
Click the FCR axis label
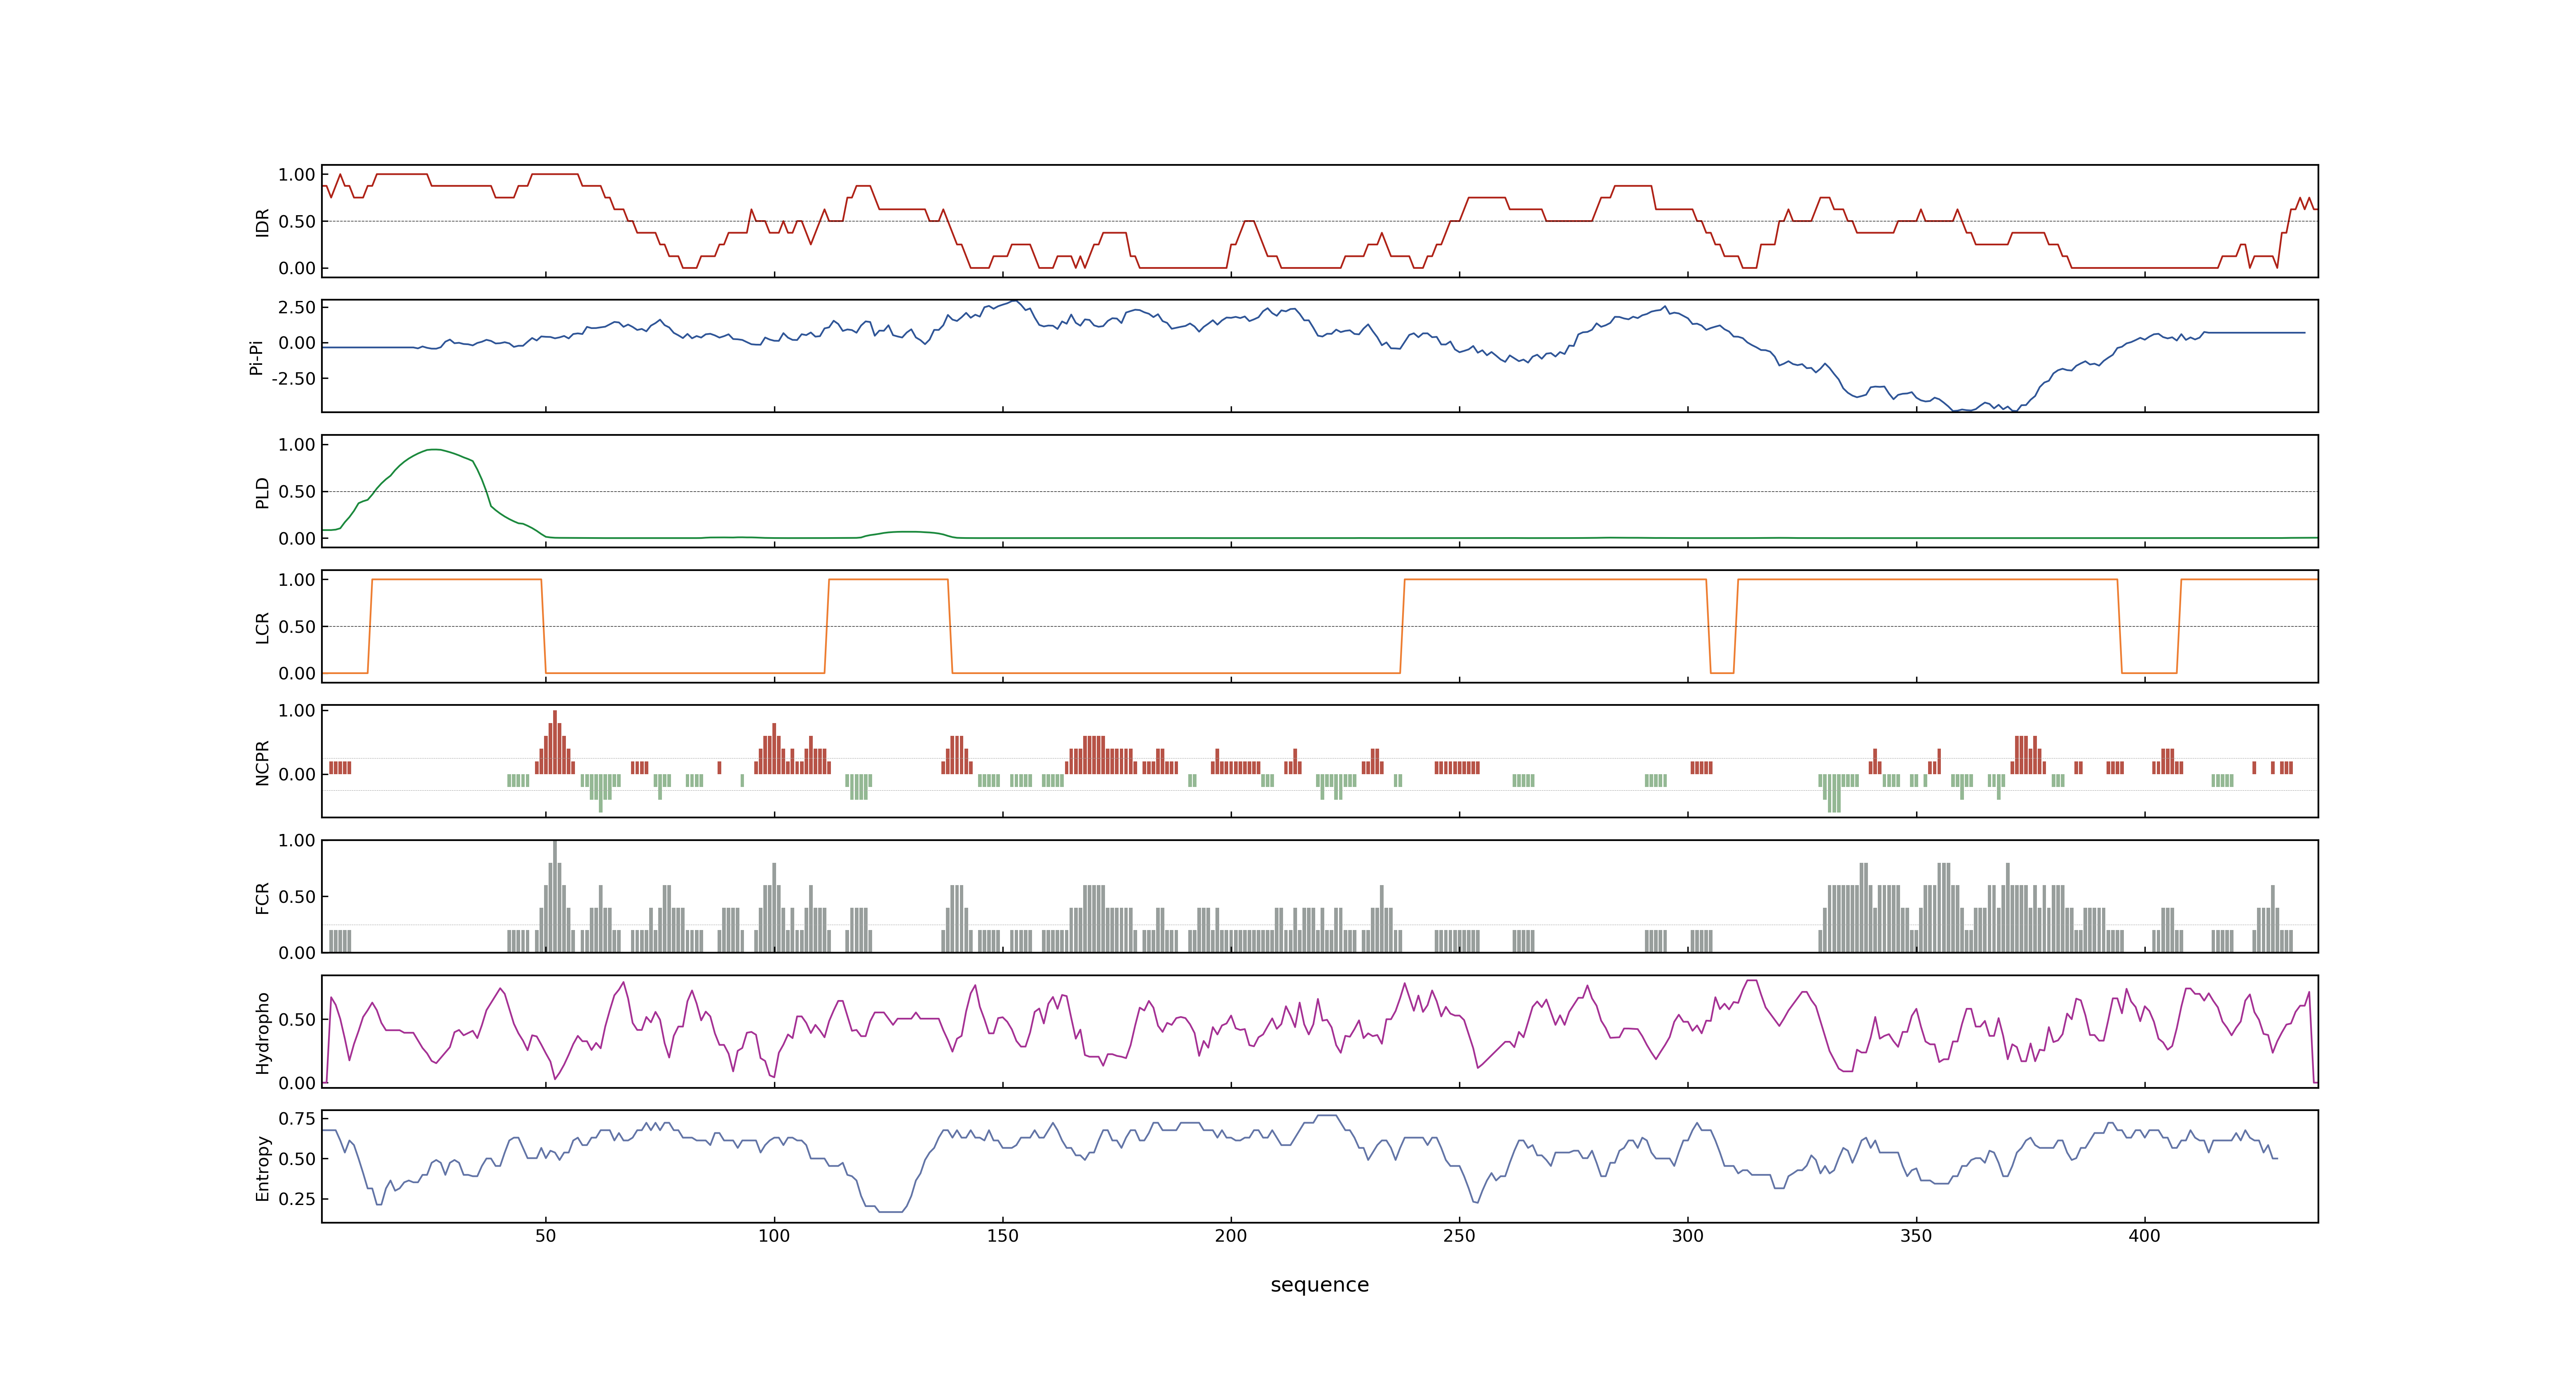pos(262,897)
